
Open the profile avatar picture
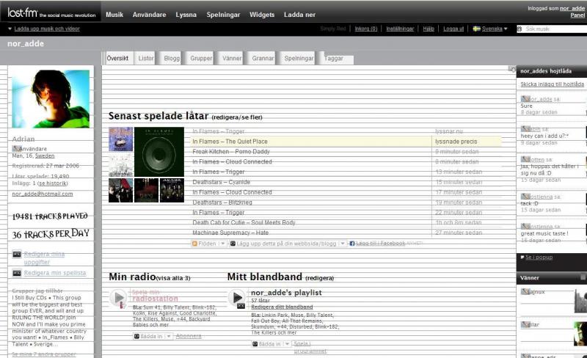[51, 99]
